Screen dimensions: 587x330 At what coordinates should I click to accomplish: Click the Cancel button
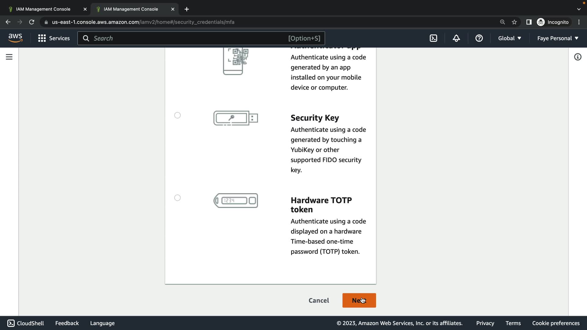coord(319,300)
